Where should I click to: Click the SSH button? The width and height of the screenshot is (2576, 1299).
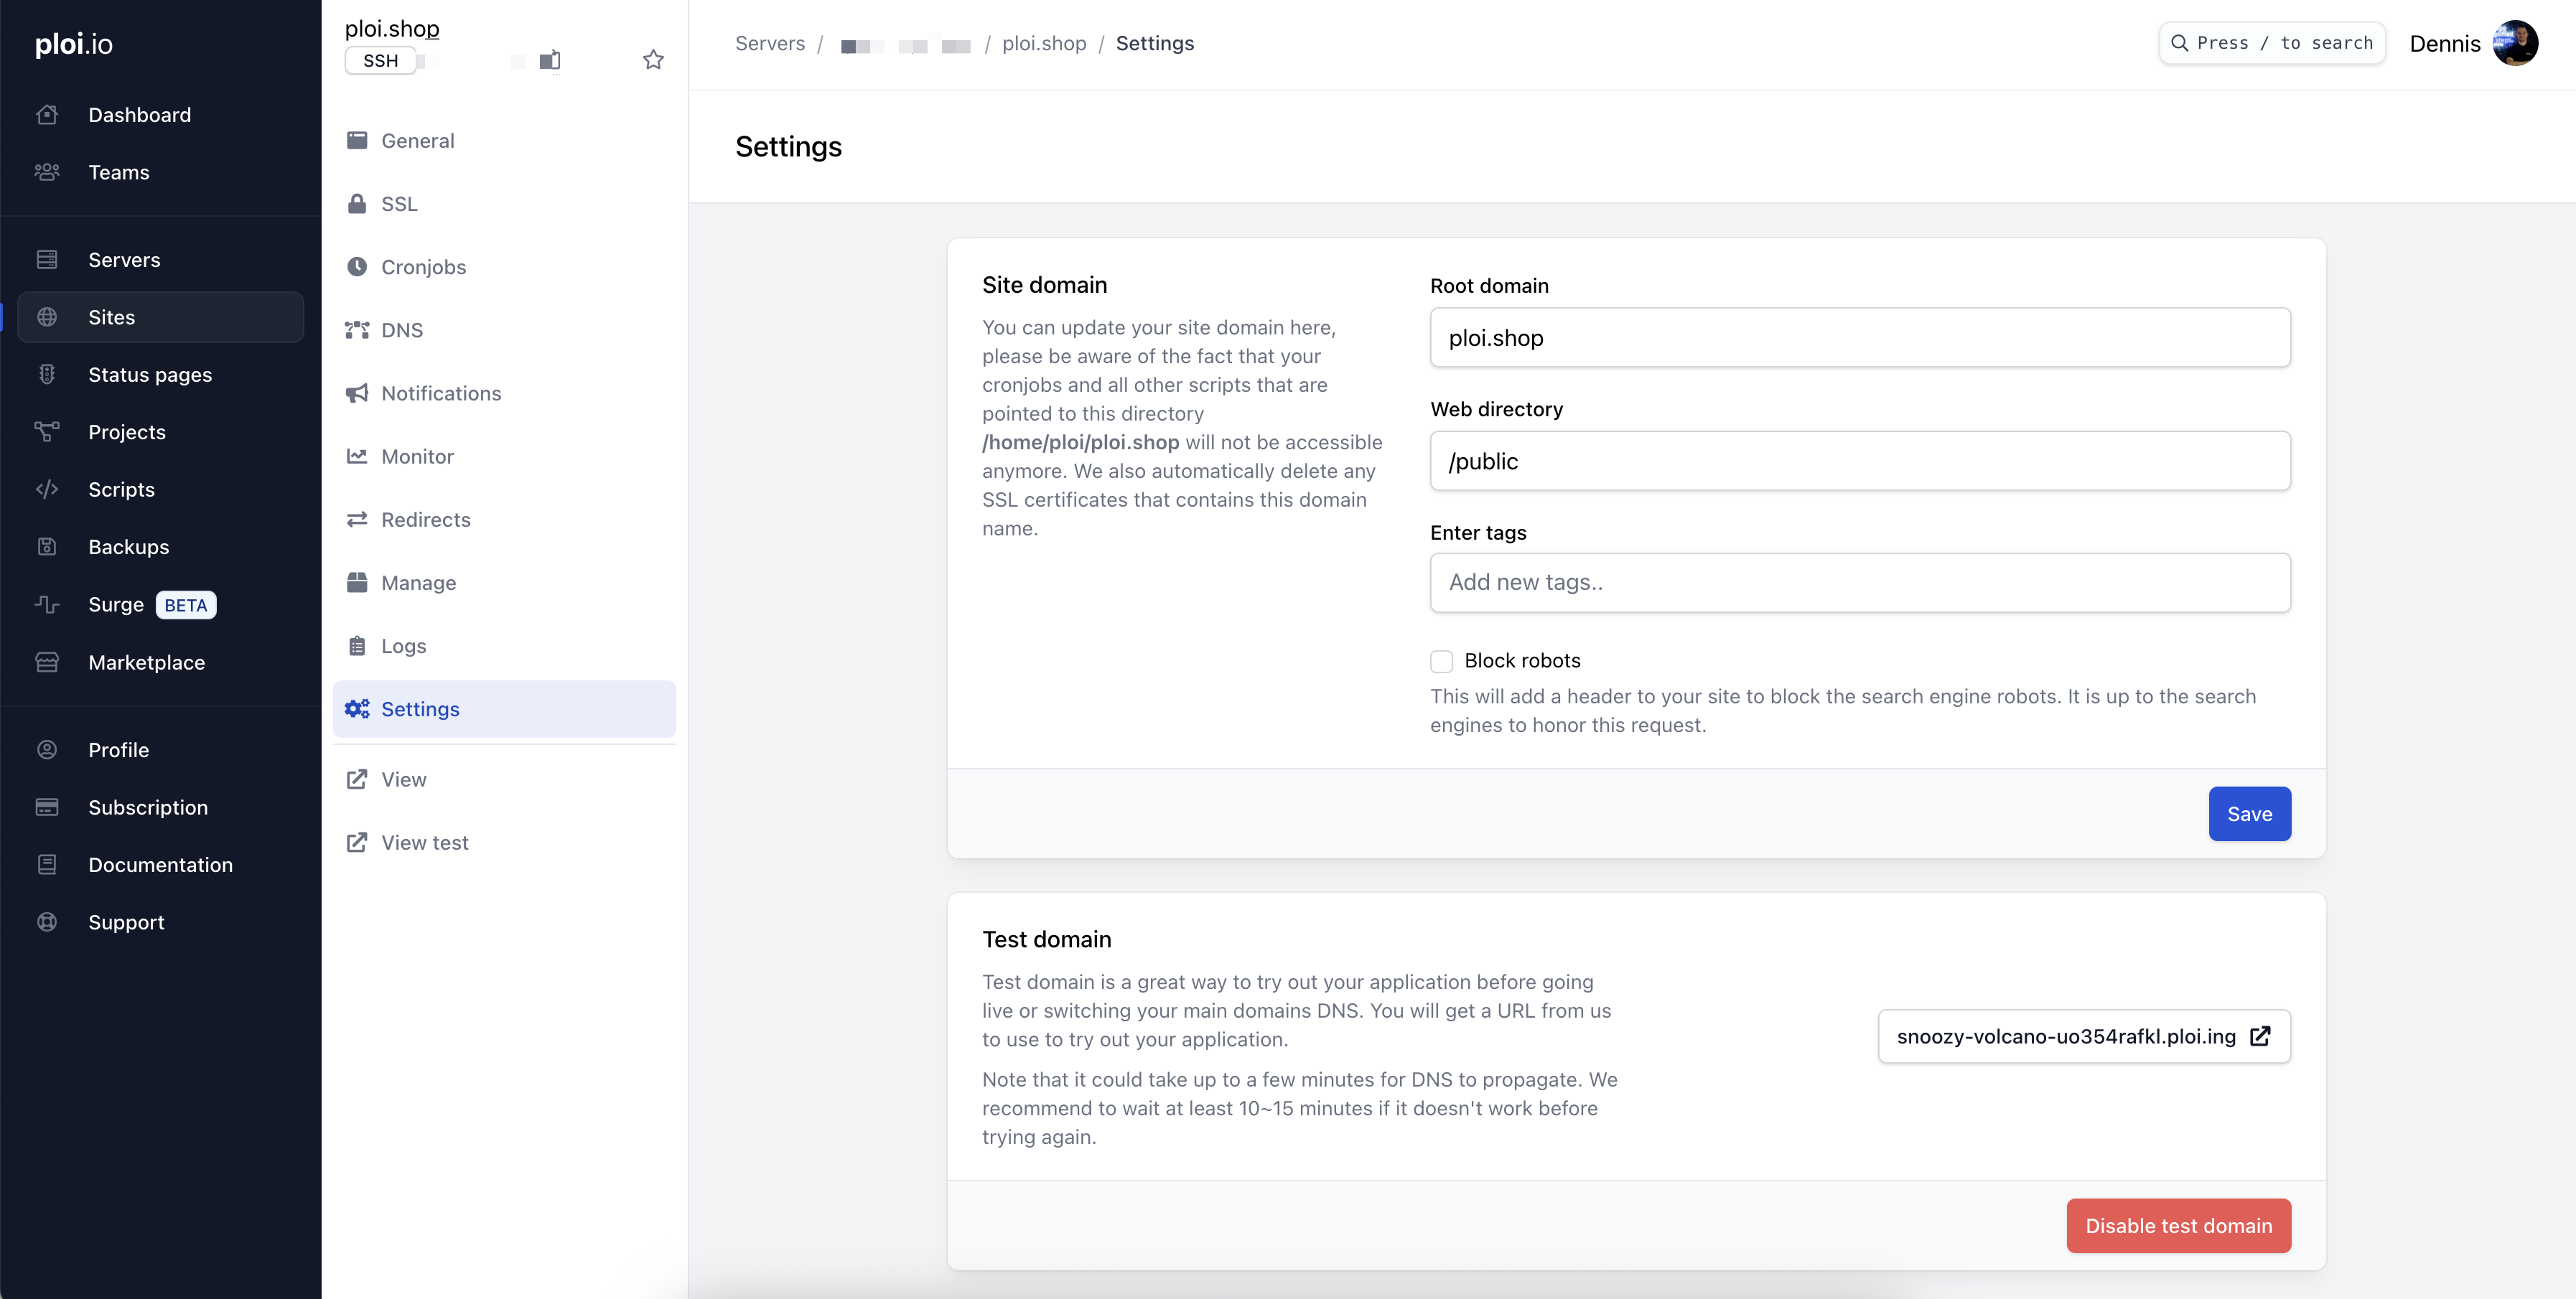pos(380,61)
